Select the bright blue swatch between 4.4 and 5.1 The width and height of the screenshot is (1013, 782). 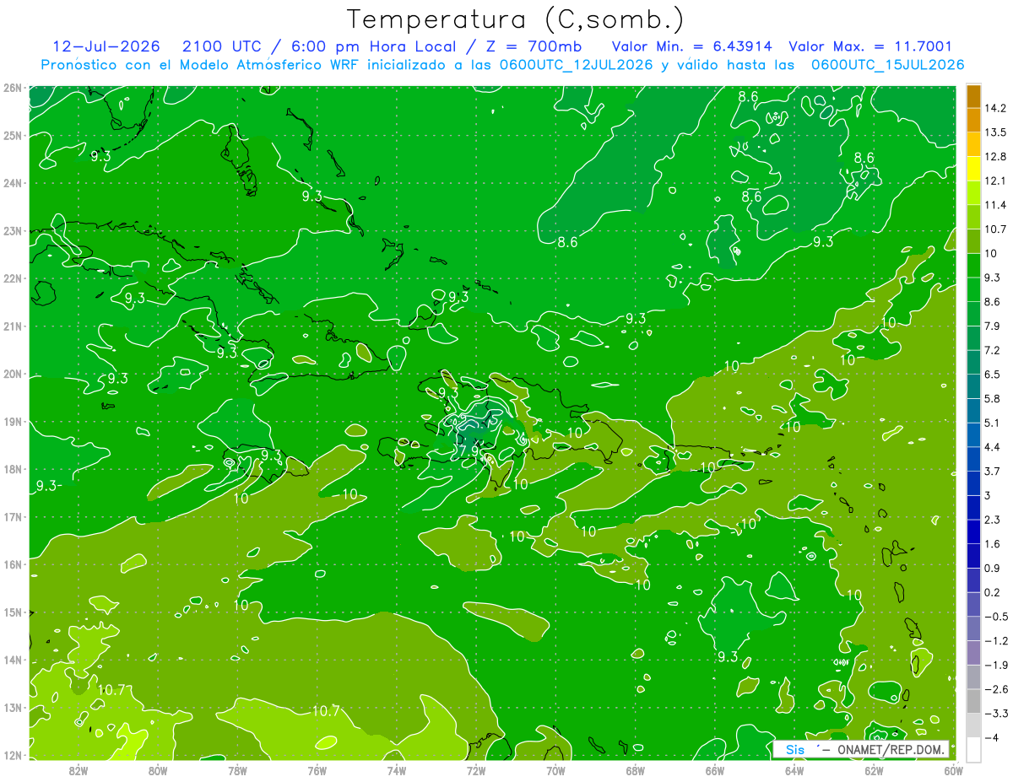(973, 434)
